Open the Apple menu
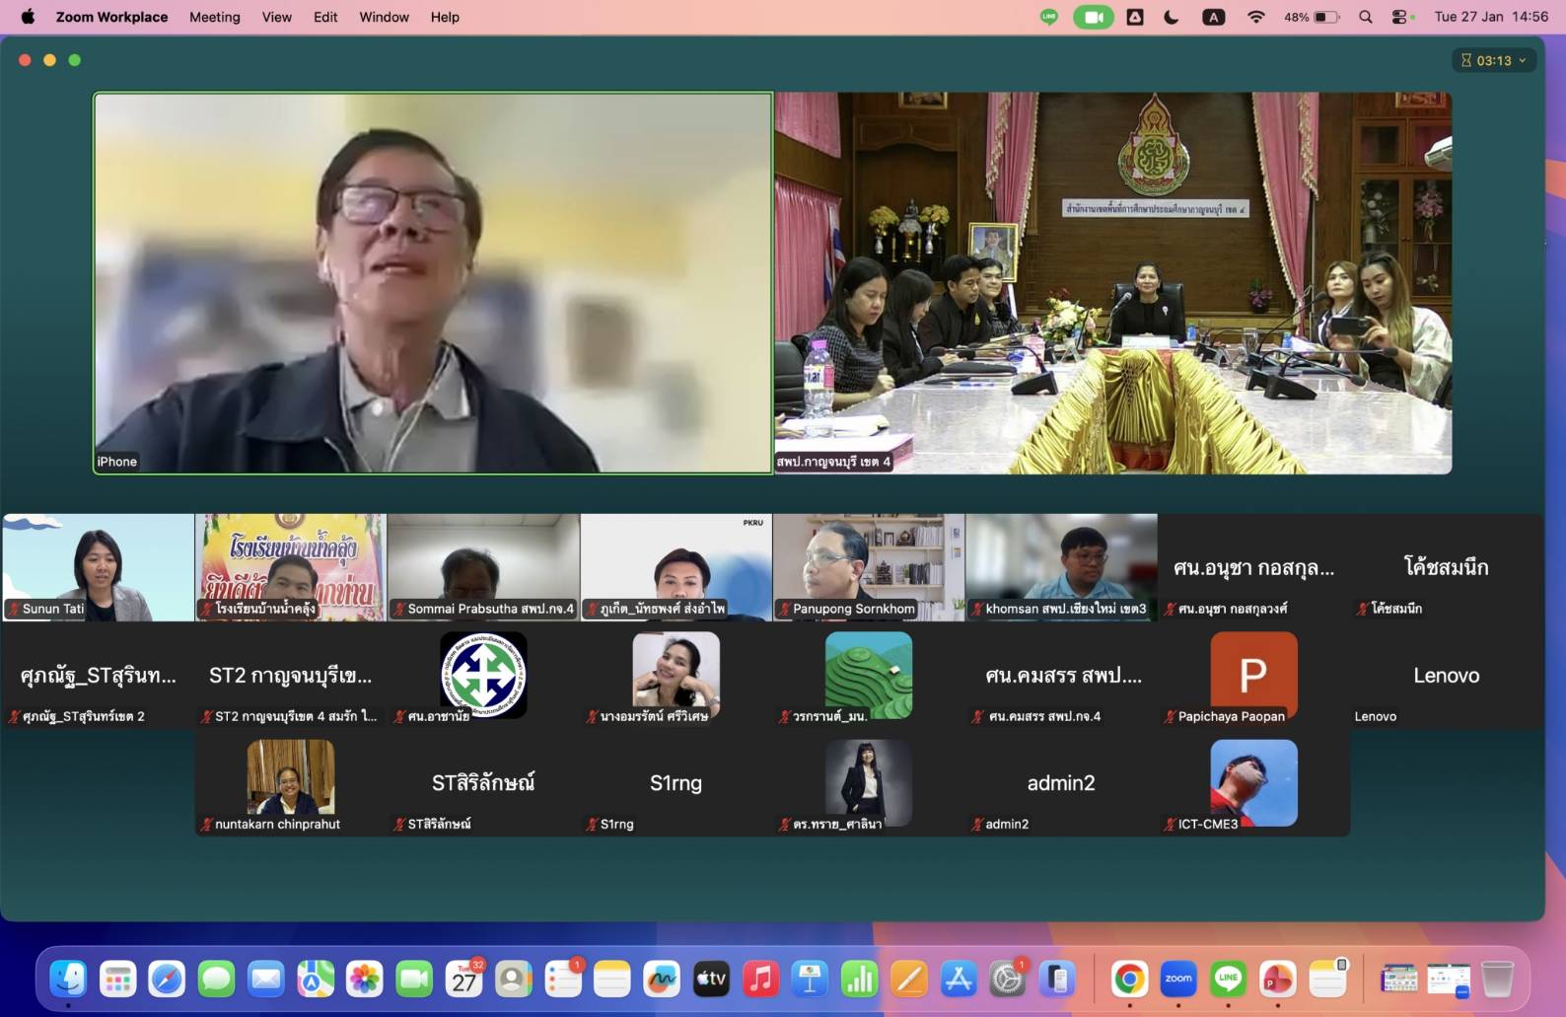 coord(28,17)
